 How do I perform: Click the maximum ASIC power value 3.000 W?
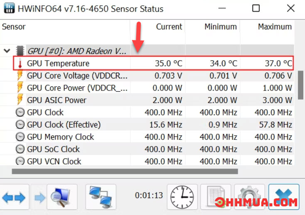click(278, 100)
